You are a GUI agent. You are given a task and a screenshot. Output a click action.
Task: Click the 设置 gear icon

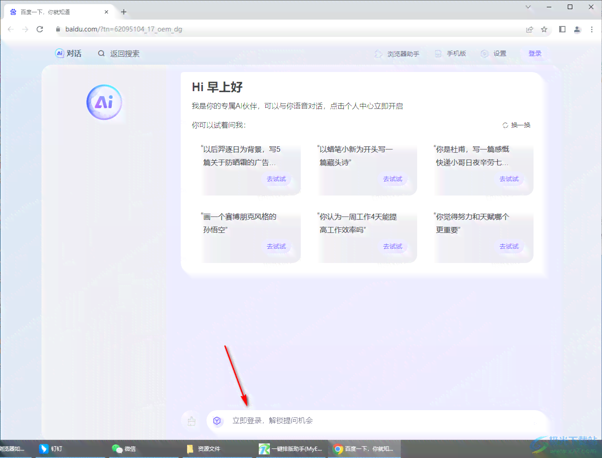[485, 54]
